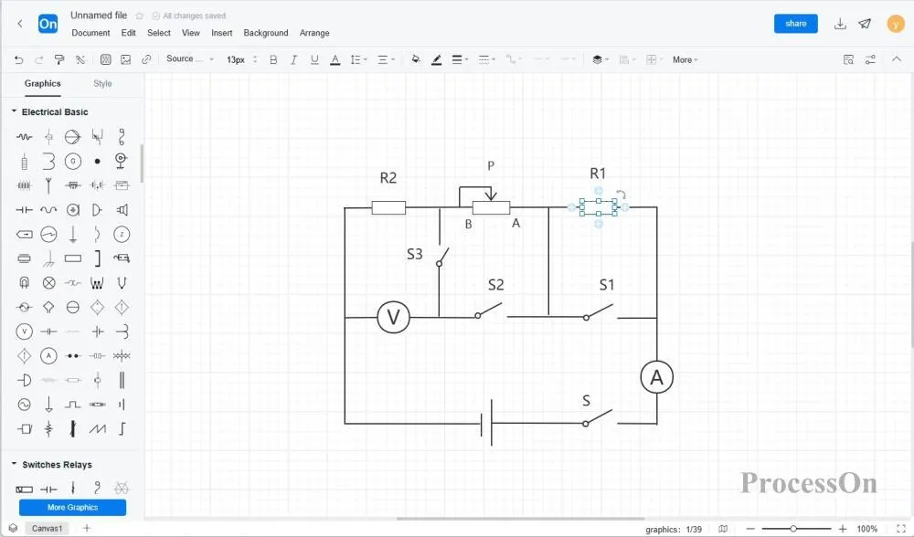Open the font color picker
Screen dimensions: 914x537
pyautogui.click(x=335, y=59)
